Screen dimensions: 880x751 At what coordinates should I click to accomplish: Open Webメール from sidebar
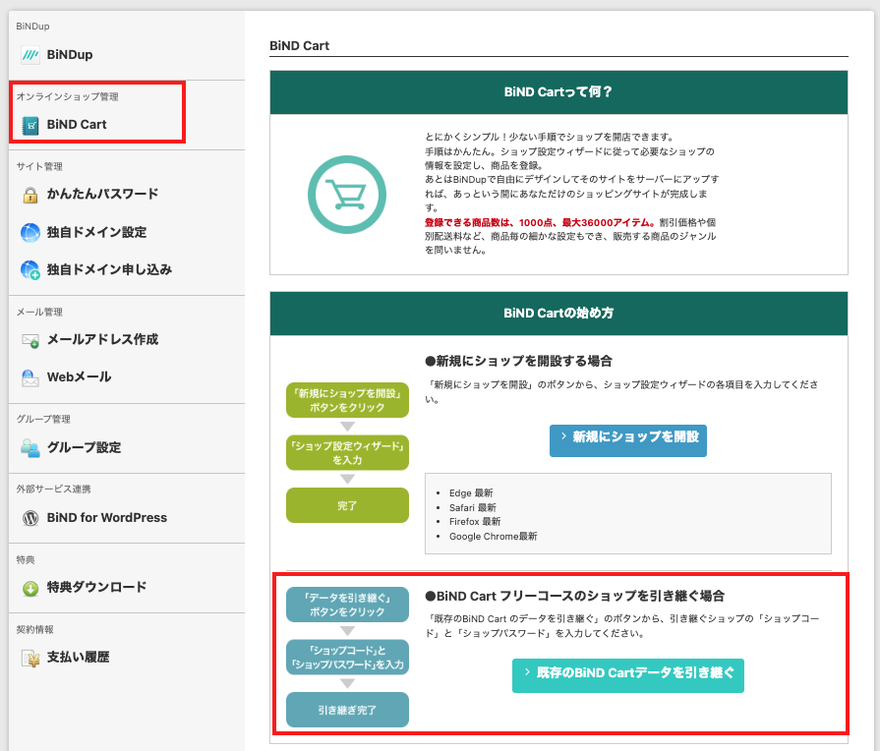point(79,376)
